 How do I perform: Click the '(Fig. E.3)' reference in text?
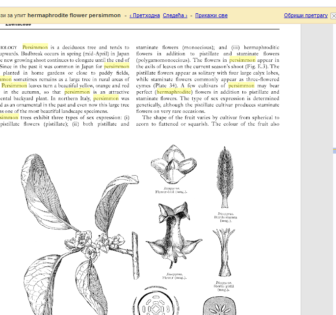pyautogui.click(x=257, y=66)
